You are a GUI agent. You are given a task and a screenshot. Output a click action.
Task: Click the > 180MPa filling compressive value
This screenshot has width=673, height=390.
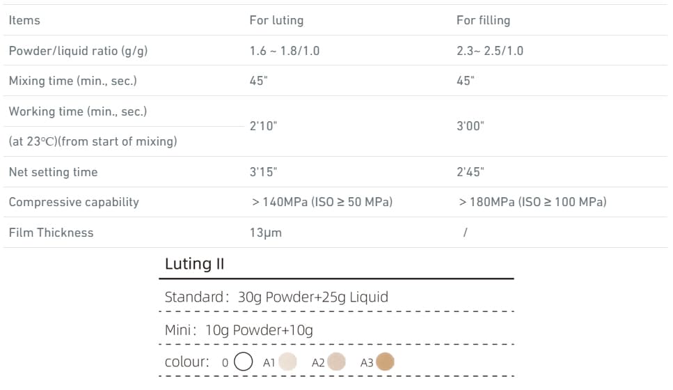click(x=532, y=202)
